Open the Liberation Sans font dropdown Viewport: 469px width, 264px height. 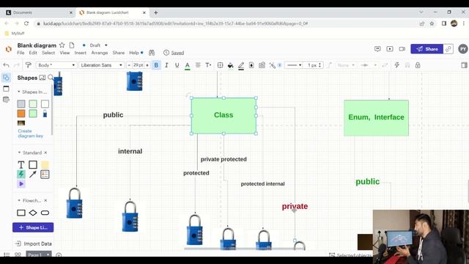[x=101, y=65]
